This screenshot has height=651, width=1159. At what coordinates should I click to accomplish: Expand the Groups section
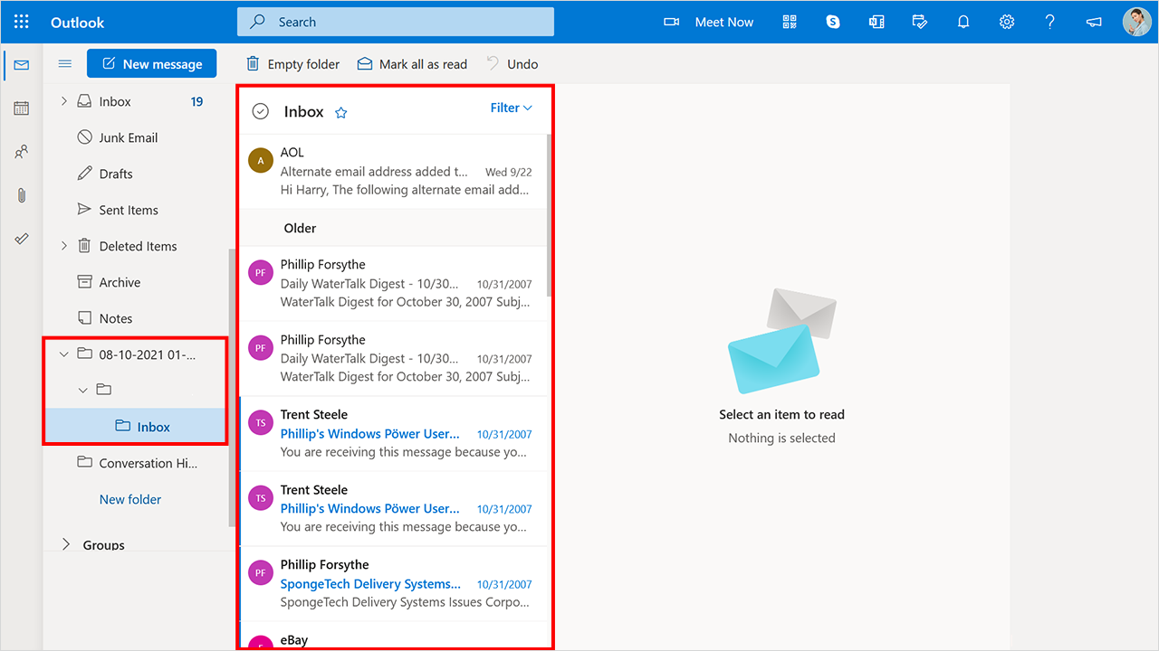pyautogui.click(x=65, y=544)
